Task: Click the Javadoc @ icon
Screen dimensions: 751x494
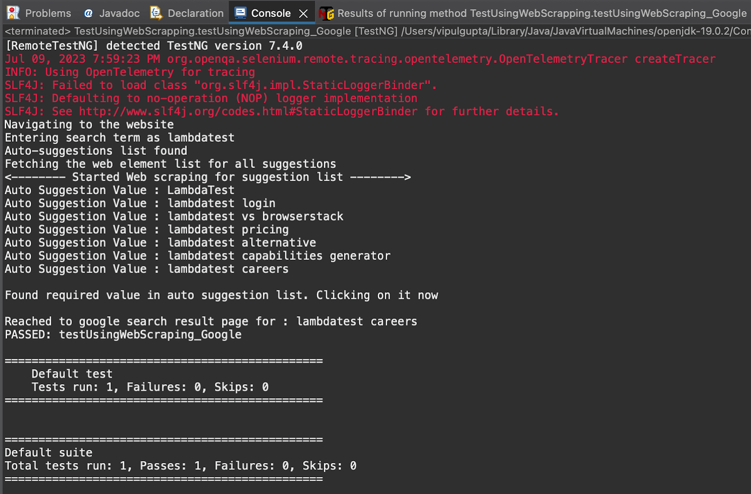Action: point(87,13)
